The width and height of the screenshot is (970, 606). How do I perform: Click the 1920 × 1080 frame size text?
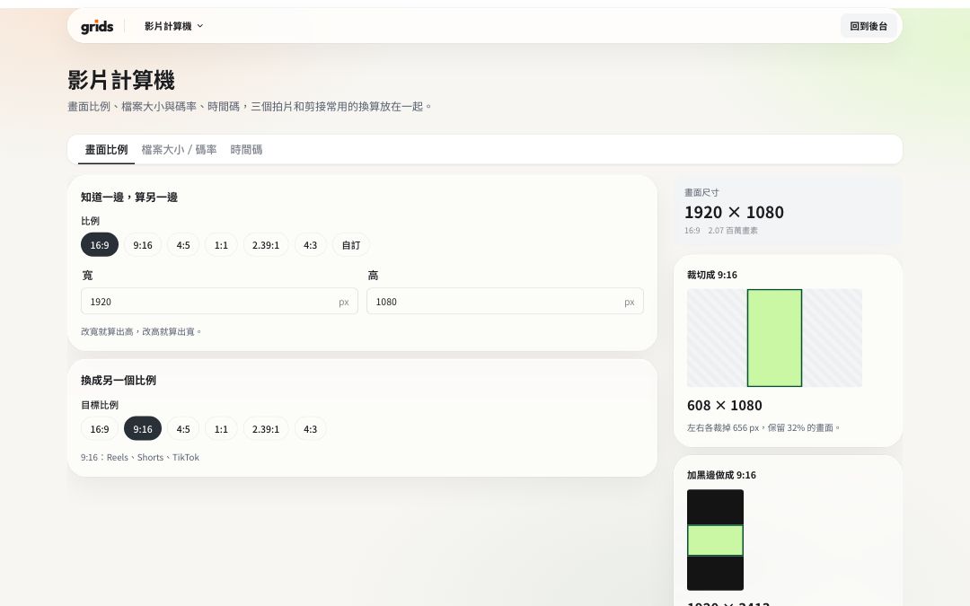pyautogui.click(x=734, y=212)
